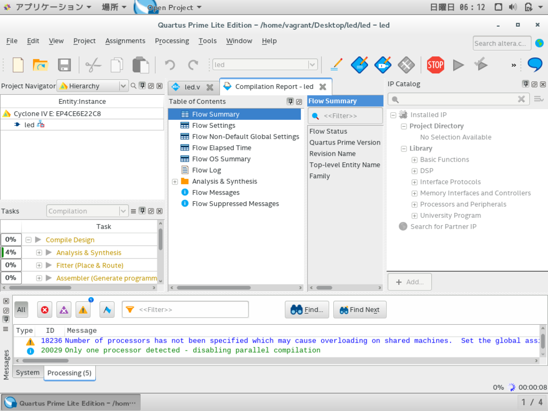Open the 場所 system menu

click(114, 7)
